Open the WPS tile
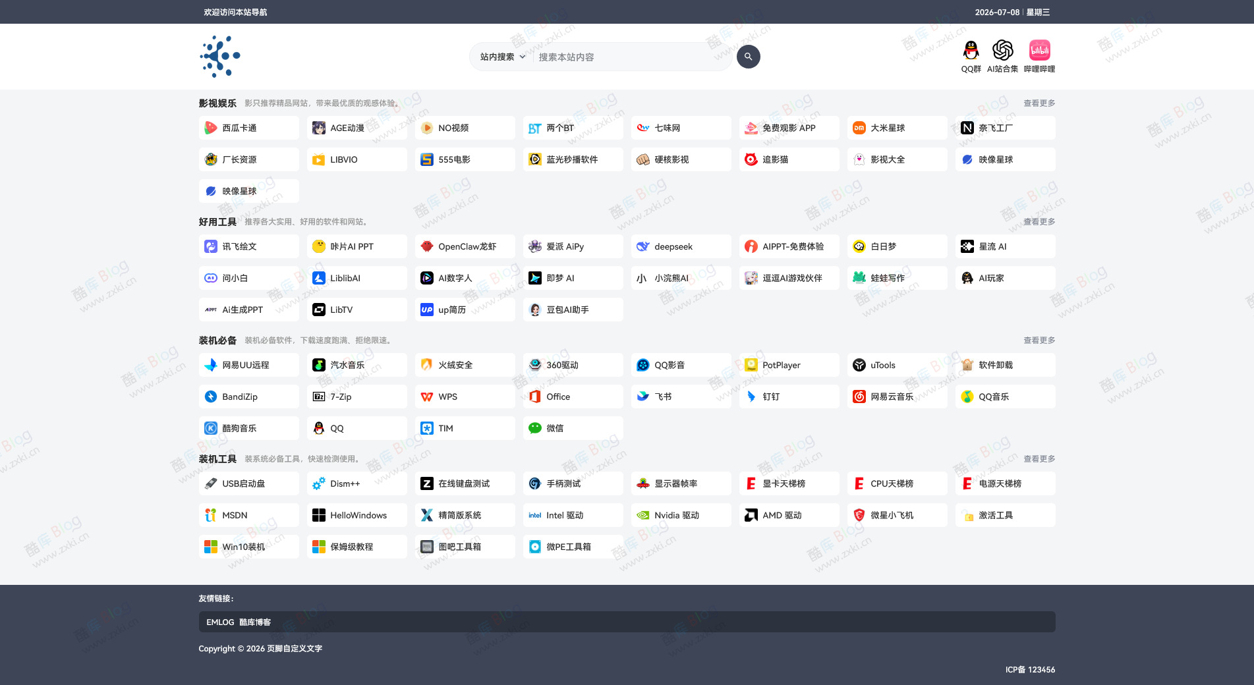This screenshot has height=685, width=1254. 465,397
